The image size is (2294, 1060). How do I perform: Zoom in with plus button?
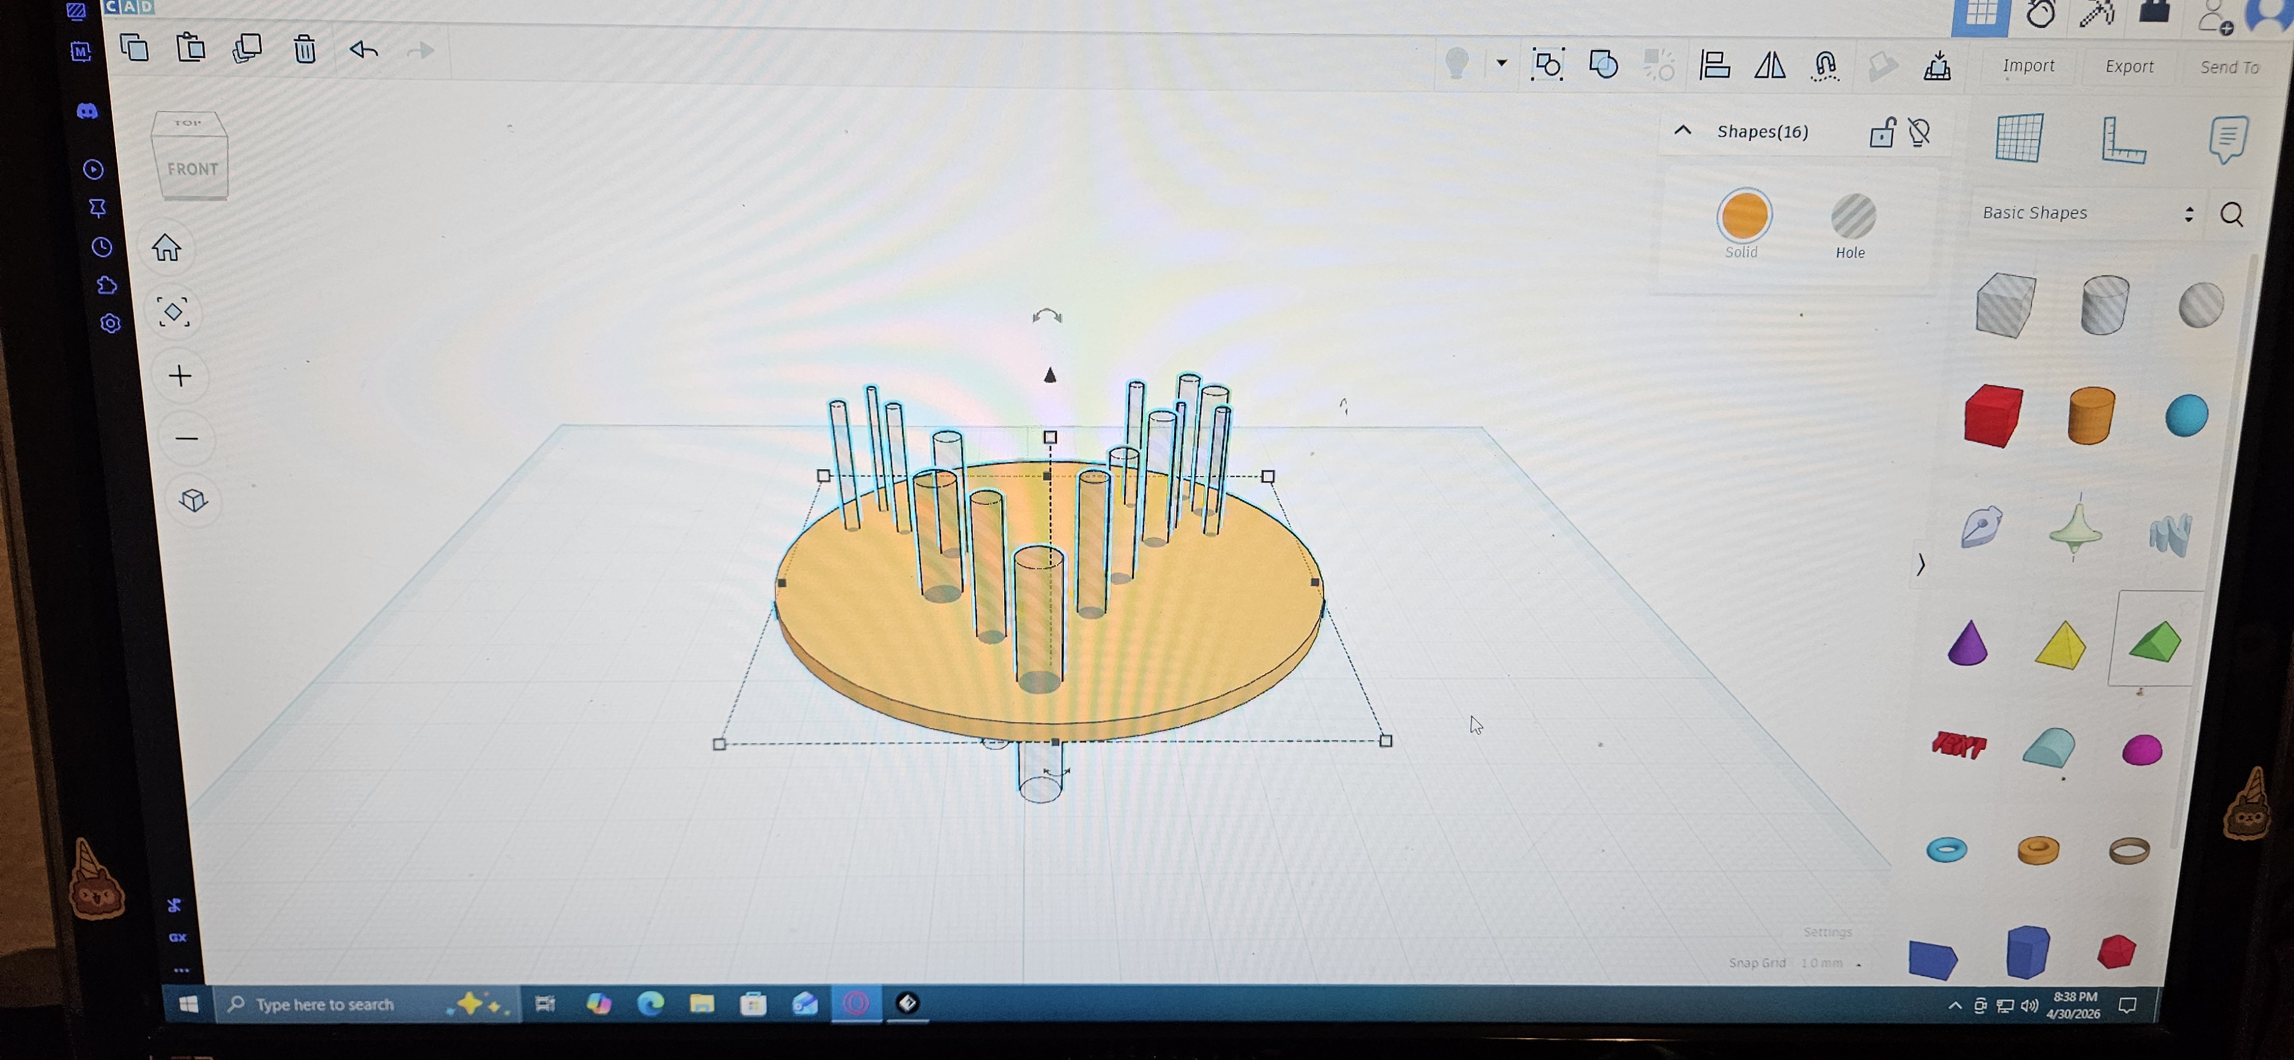click(180, 376)
